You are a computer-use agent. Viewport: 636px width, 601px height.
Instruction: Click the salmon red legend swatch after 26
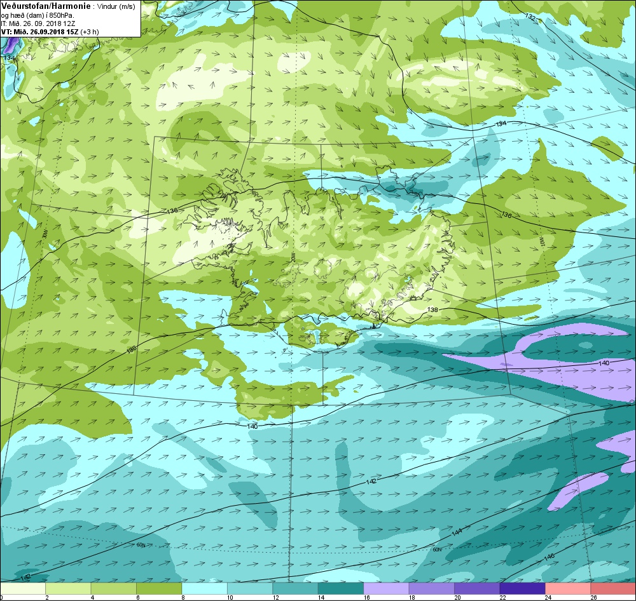tap(613, 588)
